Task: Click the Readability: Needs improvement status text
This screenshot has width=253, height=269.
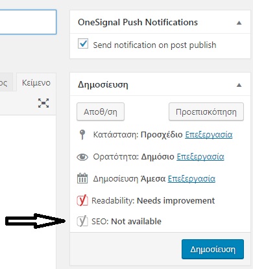Action: [x=153, y=201]
